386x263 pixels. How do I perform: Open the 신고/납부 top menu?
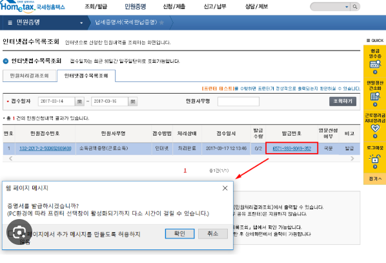(x=215, y=6)
